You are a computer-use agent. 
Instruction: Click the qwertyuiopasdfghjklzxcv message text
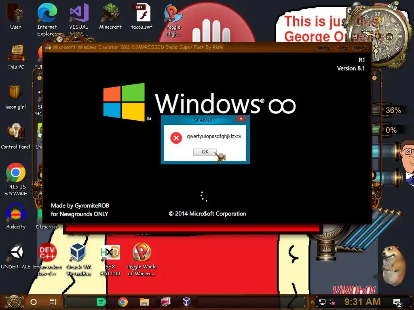tap(214, 136)
